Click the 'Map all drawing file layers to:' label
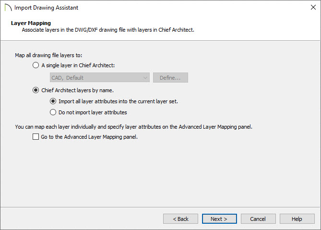The width and height of the screenshot is (321, 230). click(48, 55)
